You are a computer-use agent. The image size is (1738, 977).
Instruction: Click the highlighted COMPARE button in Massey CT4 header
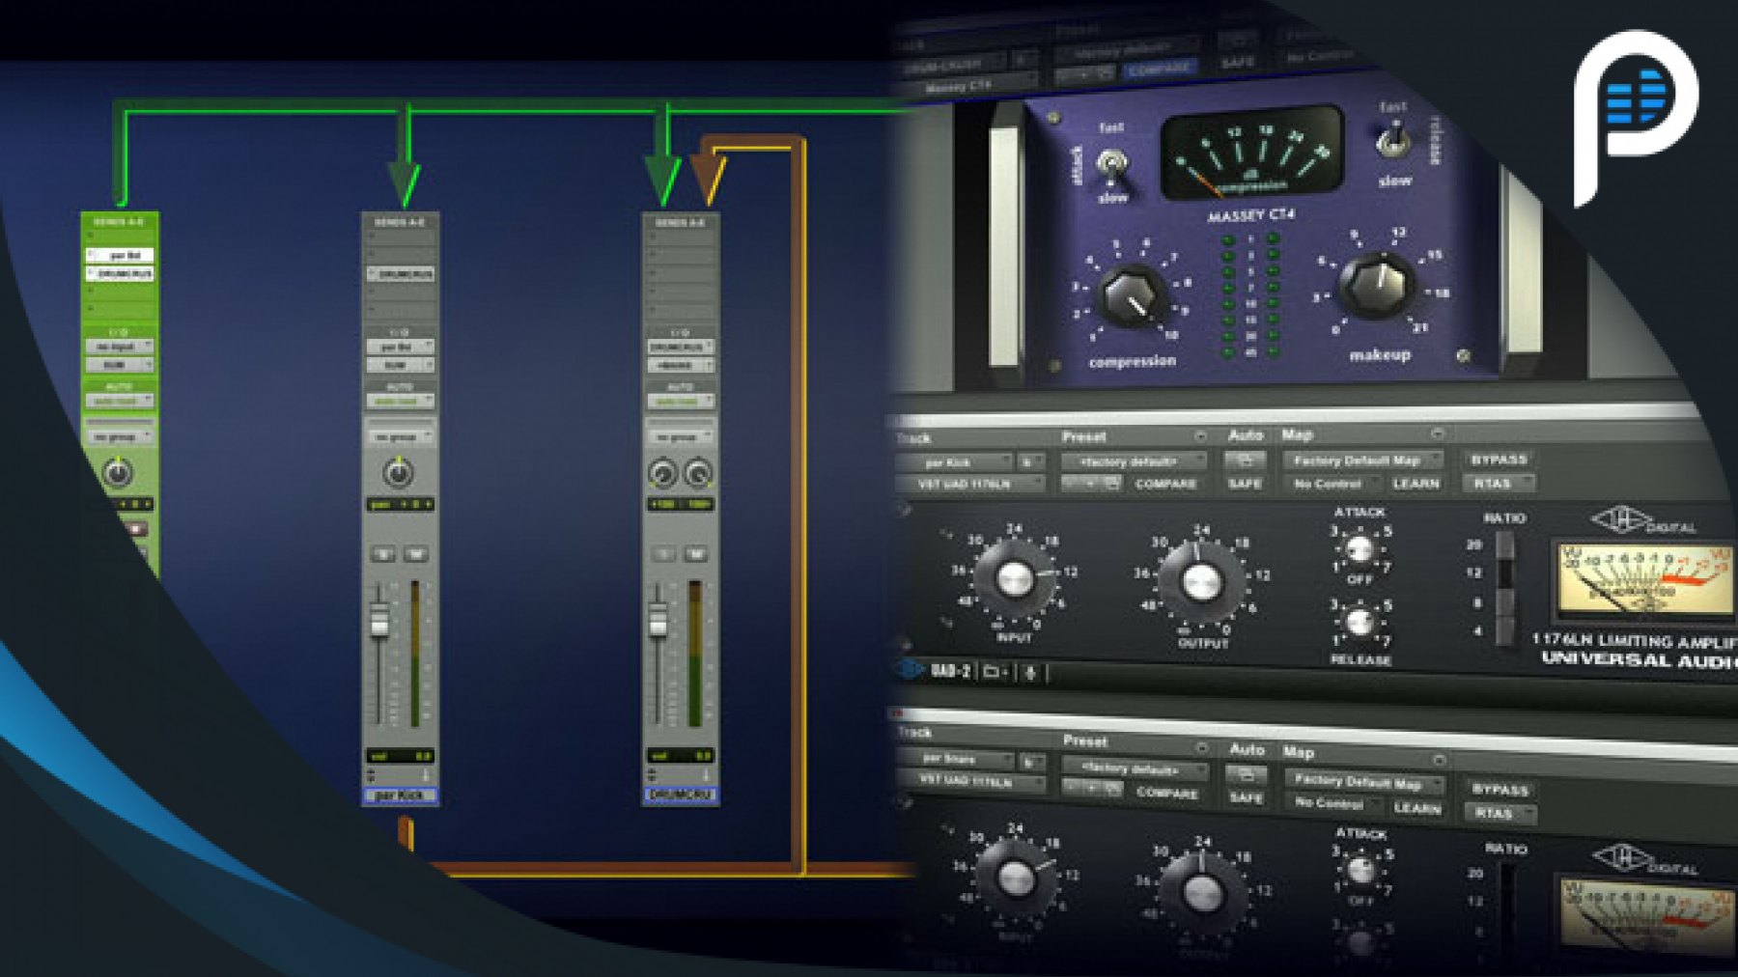click(1160, 70)
